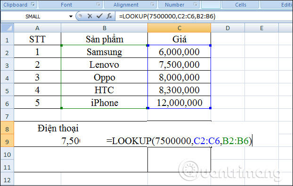Open the Font dialog launcher
The height and width of the screenshot is (186, 293).
pyautogui.click(x=98, y=4)
